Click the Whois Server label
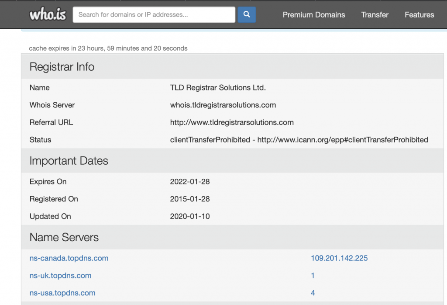 pos(52,105)
